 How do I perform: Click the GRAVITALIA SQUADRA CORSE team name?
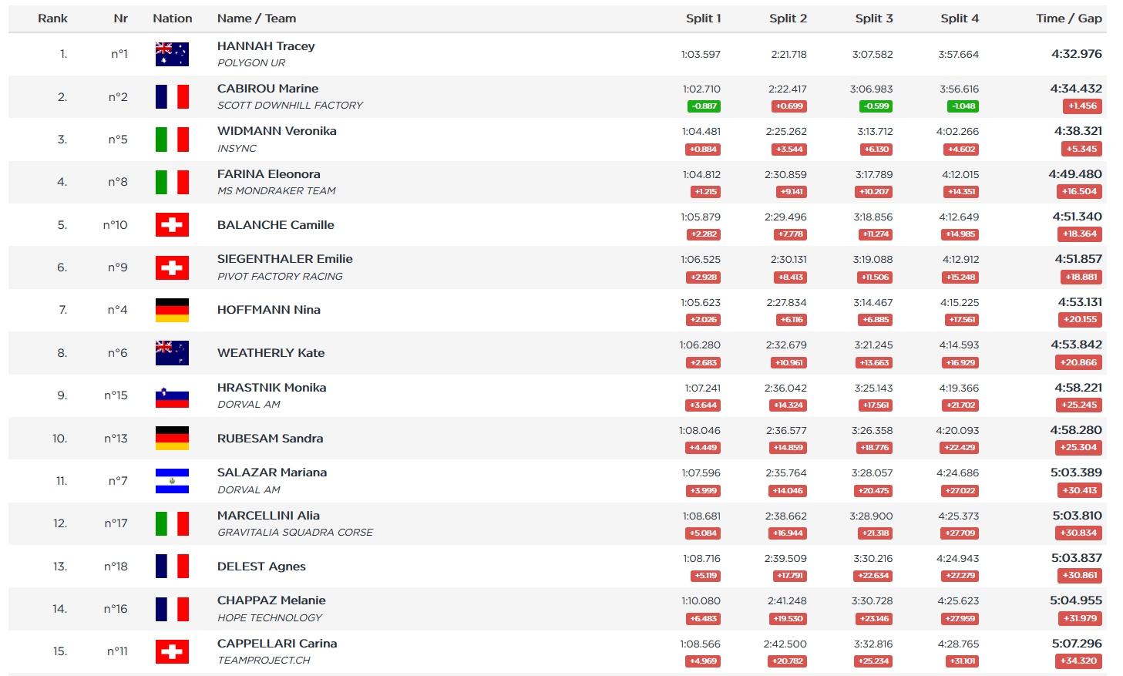click(x=294, y=533)
